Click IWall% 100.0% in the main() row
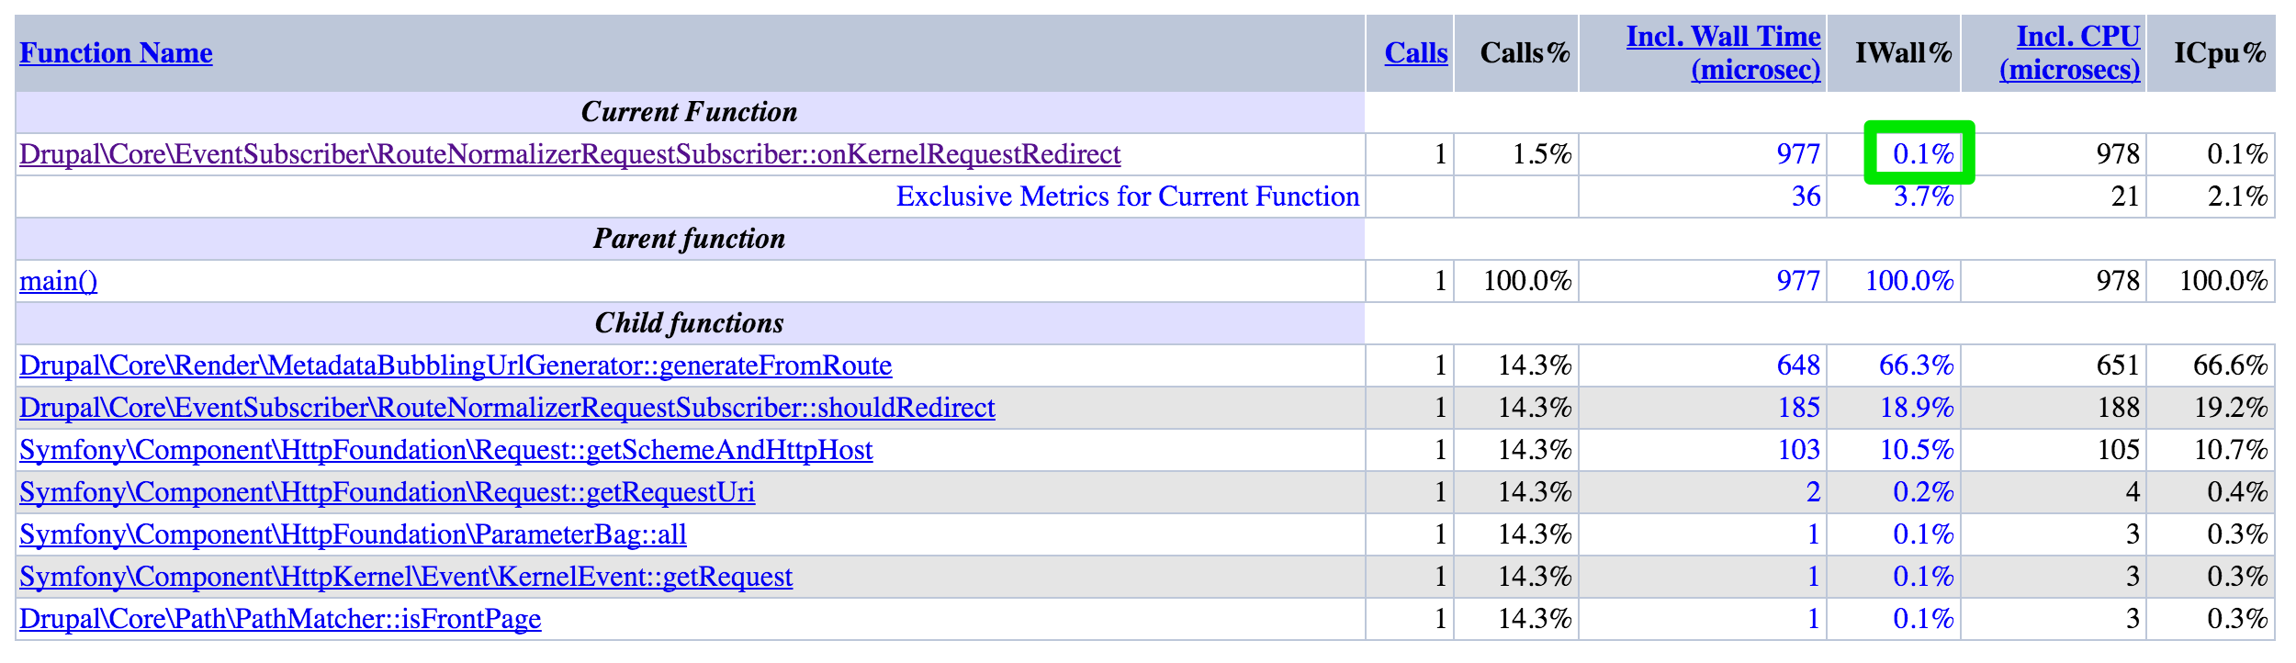2296x663 pixels. click(1909, 281)
